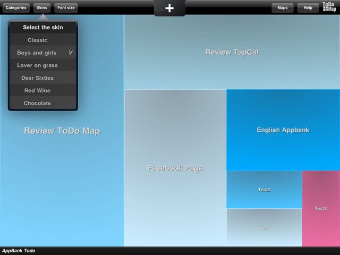Select the Test2 task tile
The image size is (340, 255).
click(264, 190)
